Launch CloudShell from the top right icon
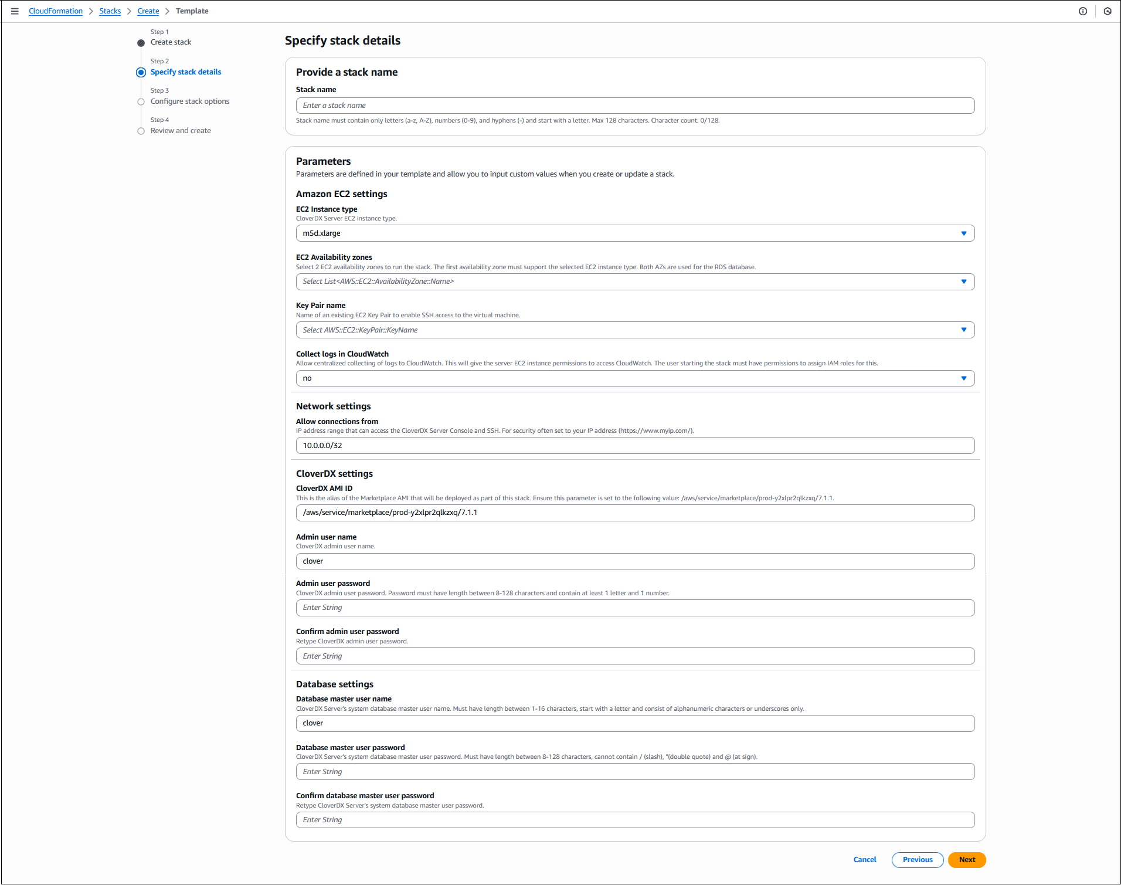Image resolution: width=1121 pixels, height=885 pixels. pyautogui.click(x=1108, y=11)
